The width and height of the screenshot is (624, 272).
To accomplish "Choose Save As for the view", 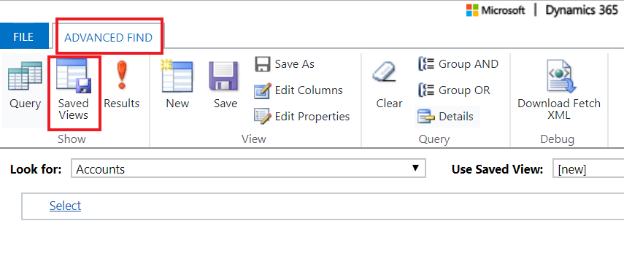I will coord(285,64).
